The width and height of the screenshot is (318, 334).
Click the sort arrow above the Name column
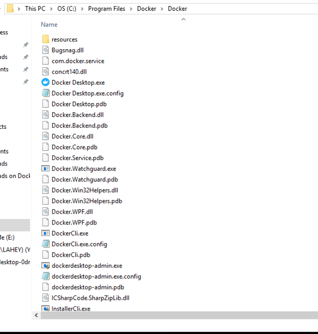(183, 19)
